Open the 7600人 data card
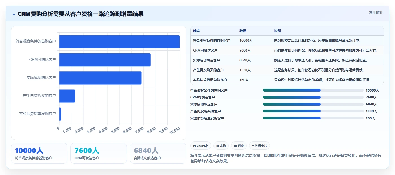 pos(99,153)
